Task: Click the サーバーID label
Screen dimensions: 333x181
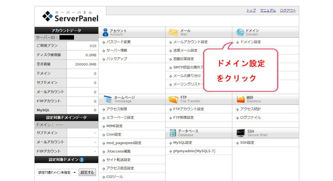Action: [47, 38]
